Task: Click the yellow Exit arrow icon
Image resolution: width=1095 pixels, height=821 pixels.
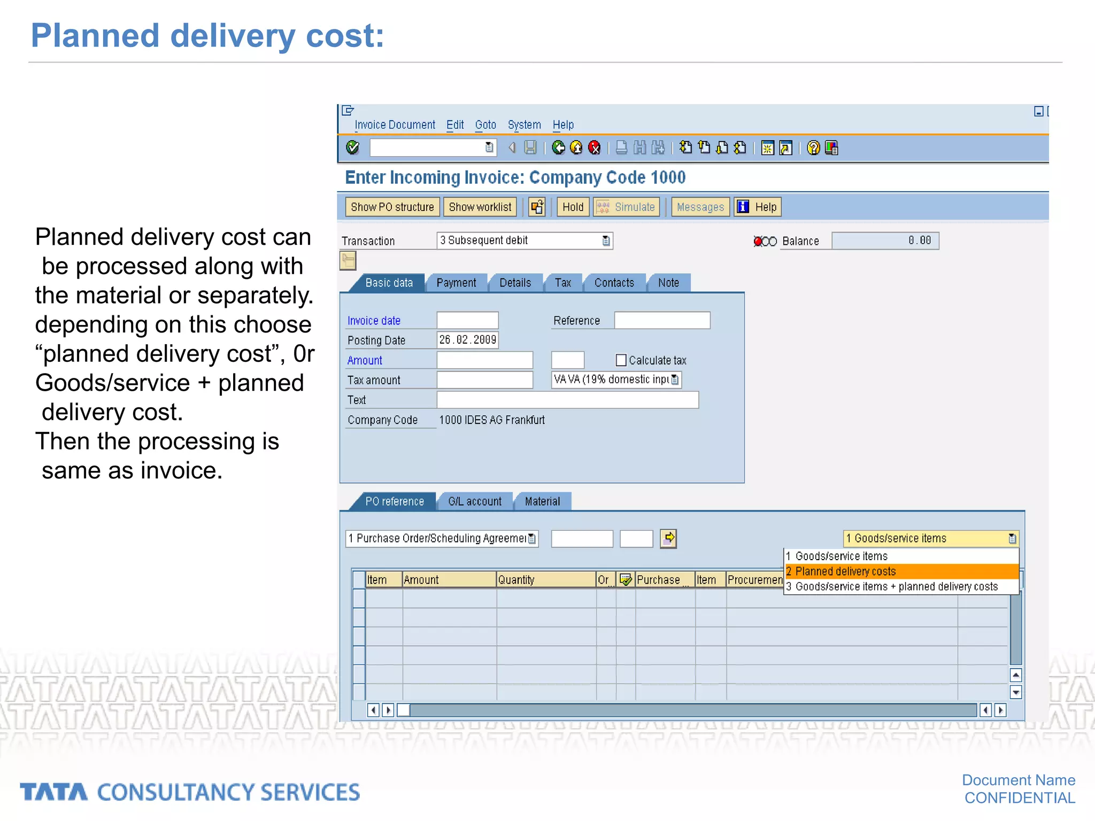Action: 576,148
